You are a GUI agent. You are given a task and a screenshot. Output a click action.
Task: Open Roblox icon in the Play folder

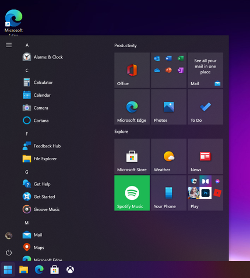217,193
